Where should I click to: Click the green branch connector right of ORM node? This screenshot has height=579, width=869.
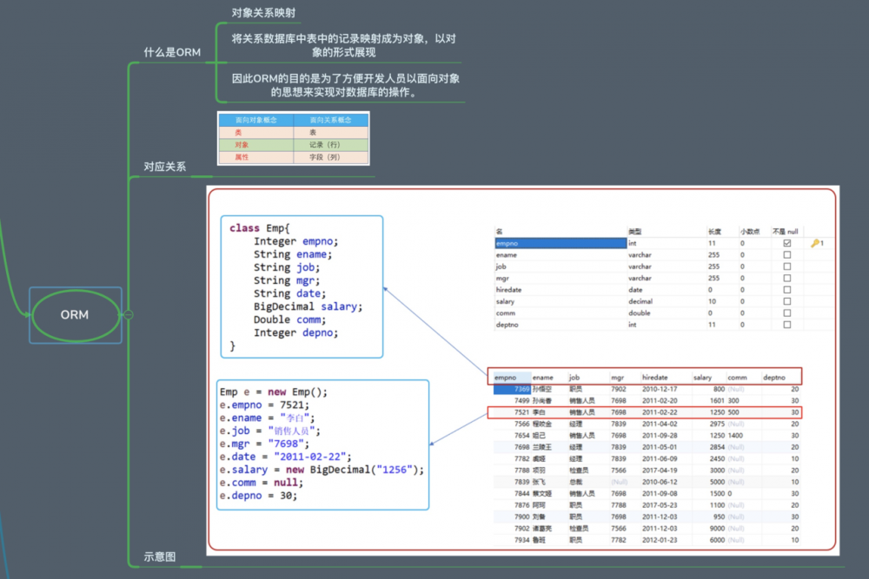point(127,314)
